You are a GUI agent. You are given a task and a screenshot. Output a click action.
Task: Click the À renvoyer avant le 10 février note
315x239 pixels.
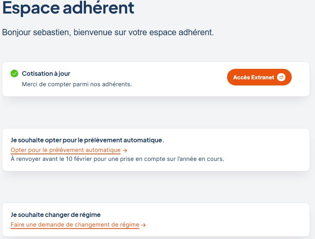[x=117, y=159]
